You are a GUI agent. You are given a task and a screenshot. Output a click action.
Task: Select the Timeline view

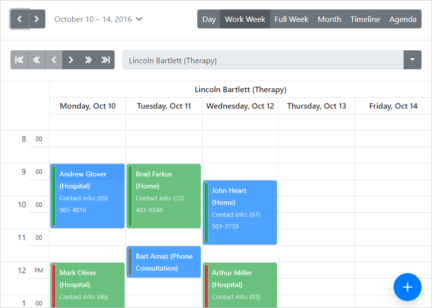365,19
